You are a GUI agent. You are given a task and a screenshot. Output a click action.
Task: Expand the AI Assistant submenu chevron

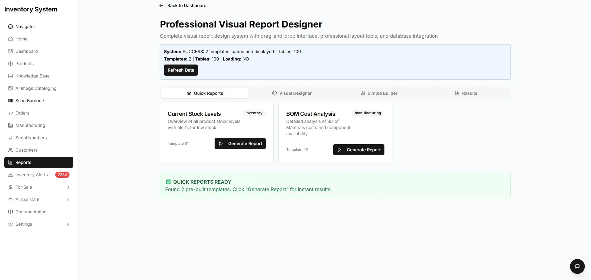(68, 199)
